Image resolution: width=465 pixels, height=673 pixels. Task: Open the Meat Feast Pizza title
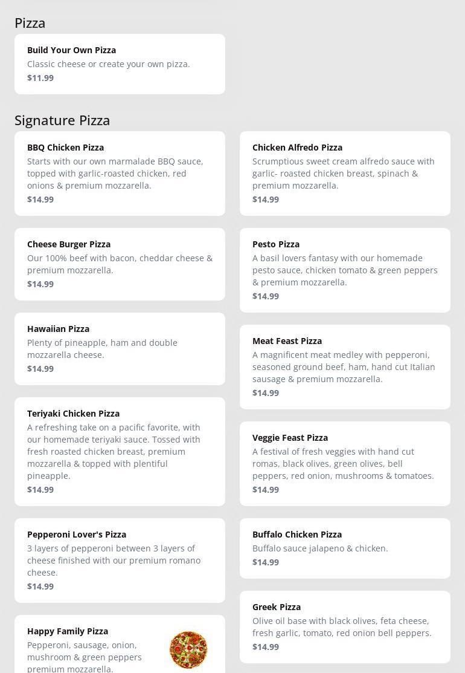(287, 341)
